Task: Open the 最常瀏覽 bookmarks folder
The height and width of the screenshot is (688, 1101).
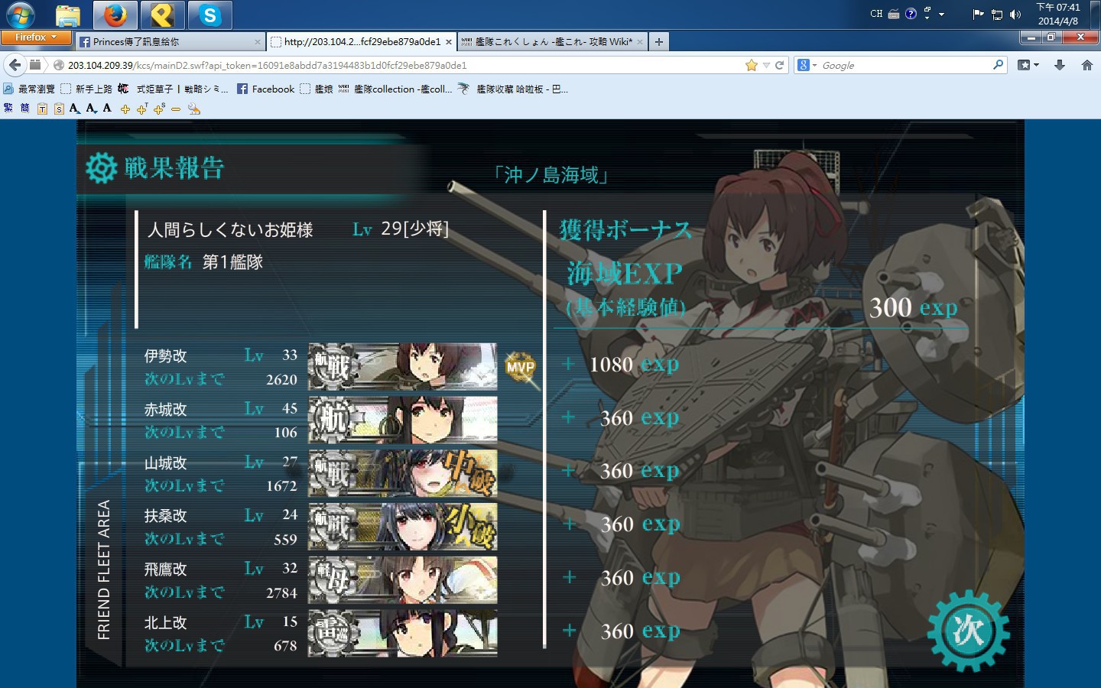Action: coord(29,89)
